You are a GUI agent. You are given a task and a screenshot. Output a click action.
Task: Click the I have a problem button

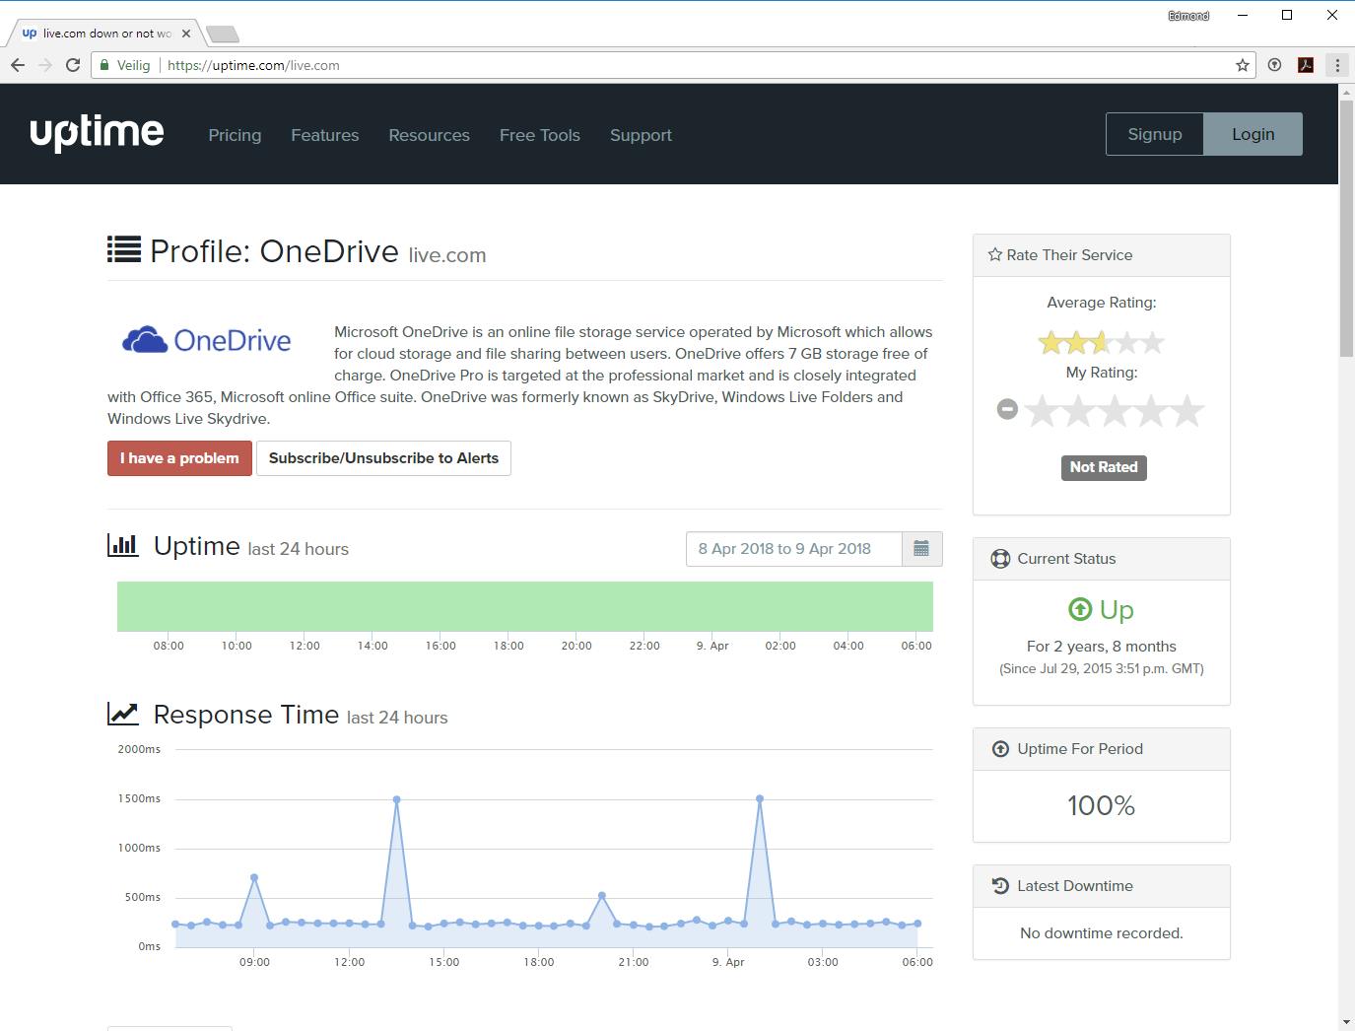(x=179, y=458)
